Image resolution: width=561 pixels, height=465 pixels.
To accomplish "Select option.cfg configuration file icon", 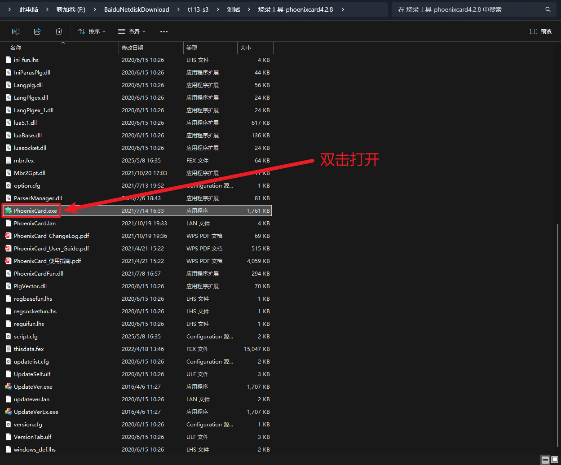I will pos(8,185).
